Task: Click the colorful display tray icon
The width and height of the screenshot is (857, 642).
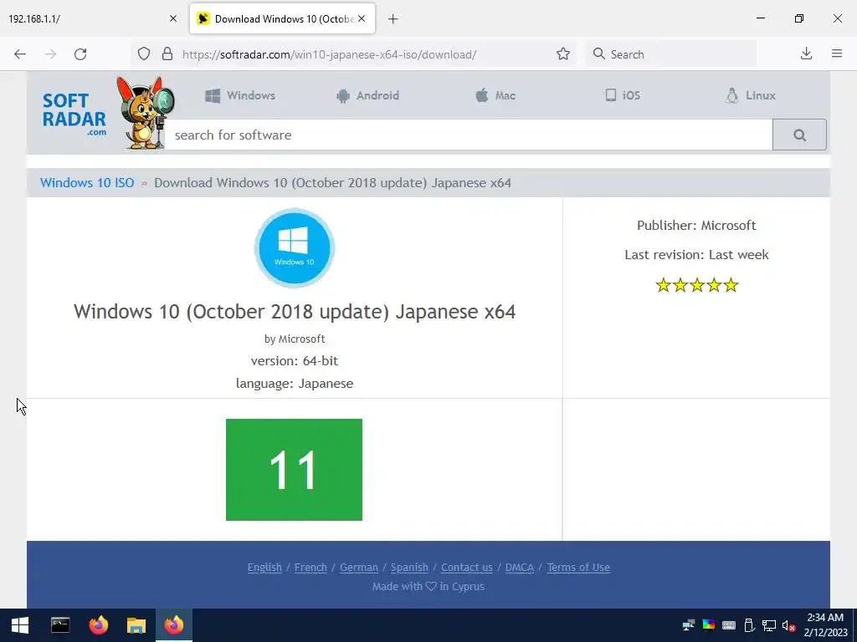Action: coord(708,625)
